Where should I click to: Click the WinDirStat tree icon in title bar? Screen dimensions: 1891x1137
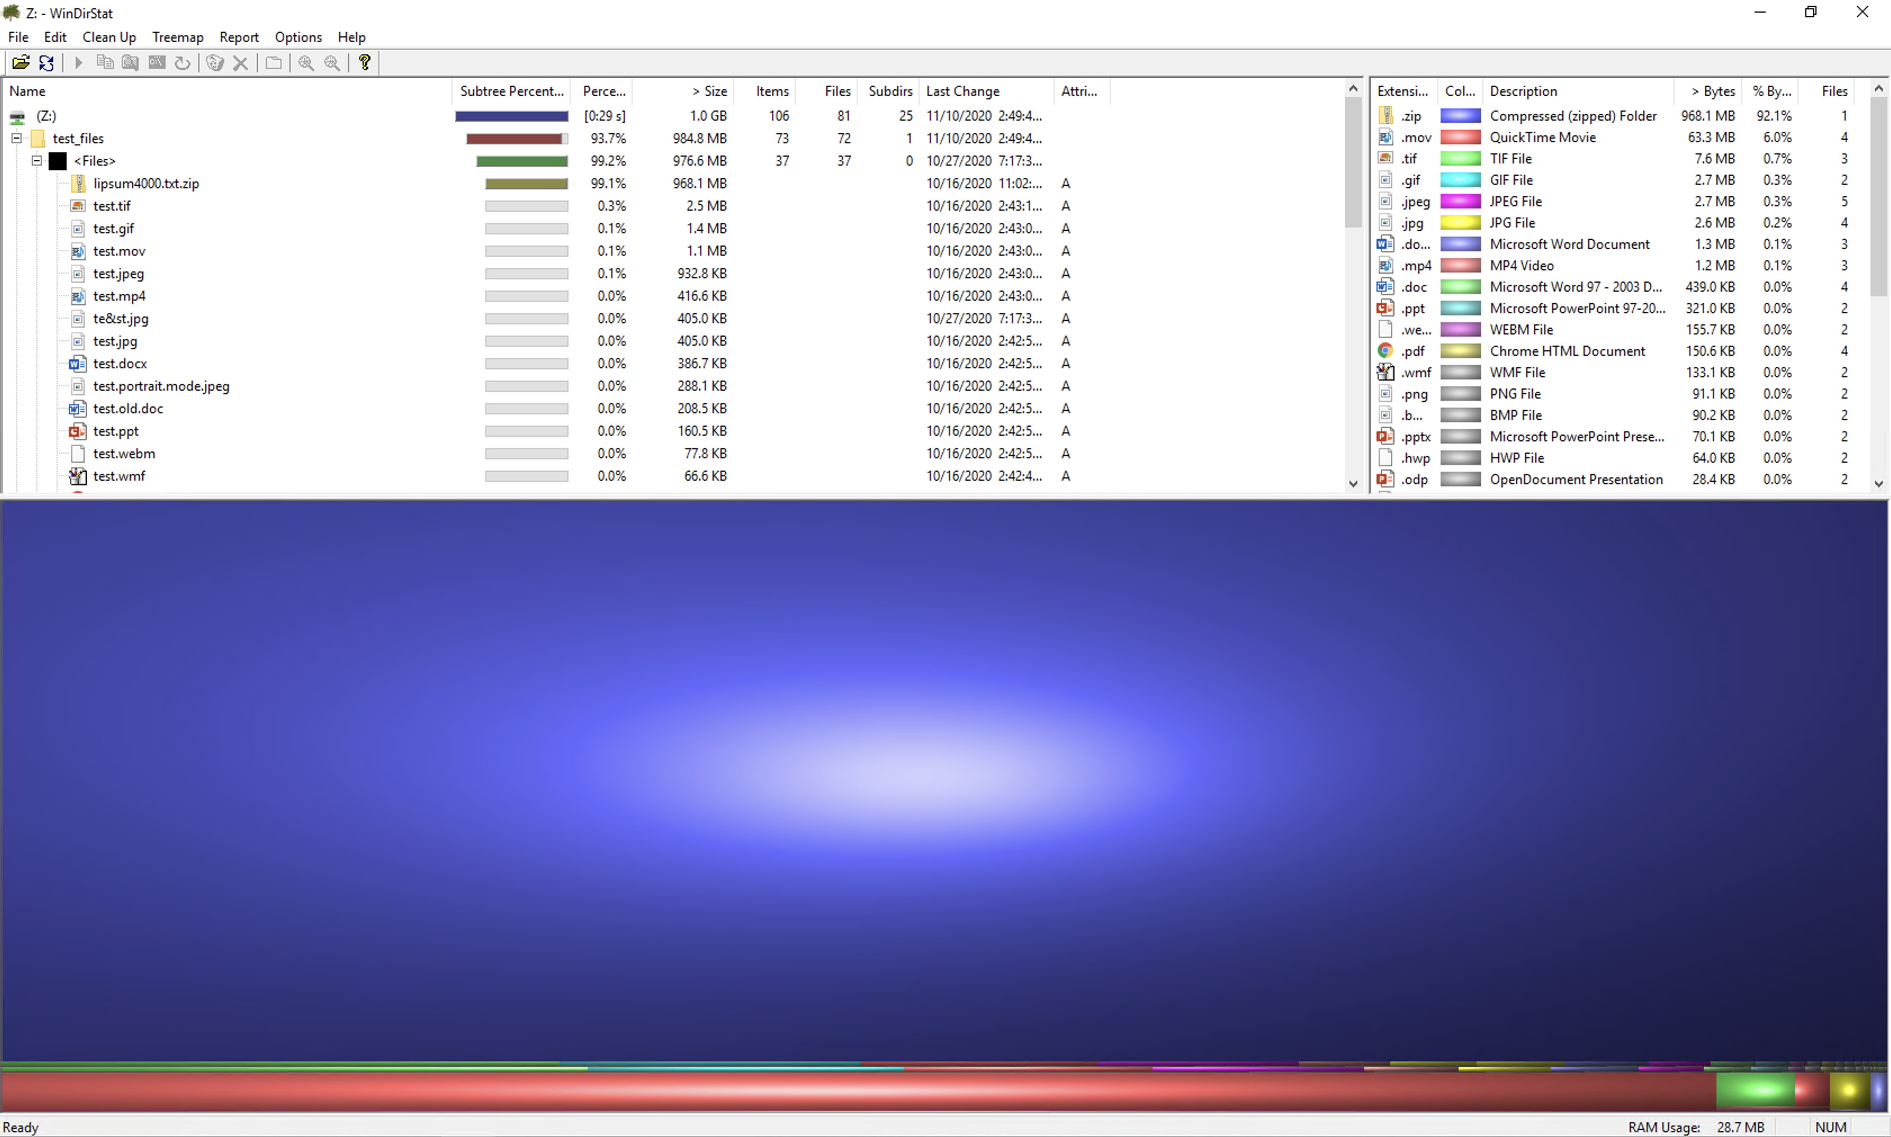coord(11,12)
